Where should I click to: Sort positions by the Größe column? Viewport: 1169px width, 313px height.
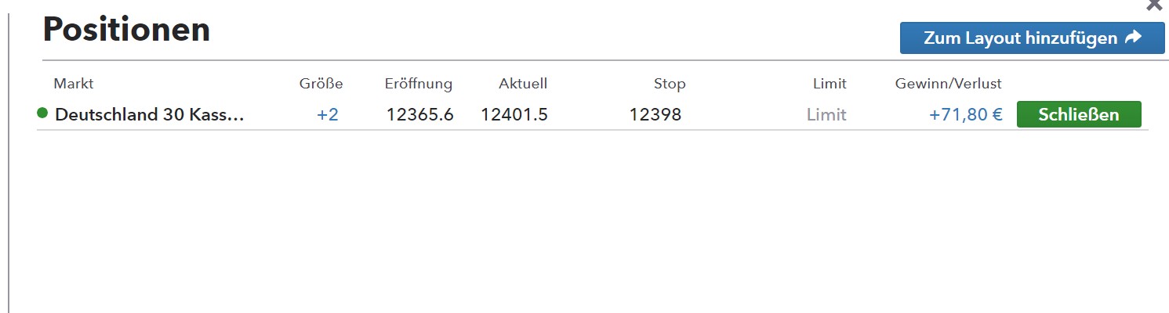click(x=321, y=84)
